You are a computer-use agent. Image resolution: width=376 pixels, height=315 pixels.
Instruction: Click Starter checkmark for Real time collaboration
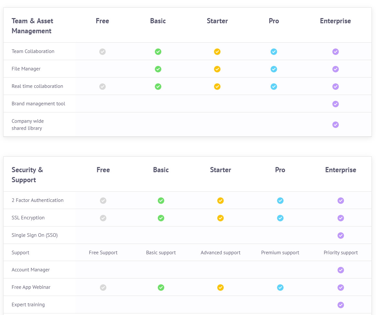coord(217,87)
